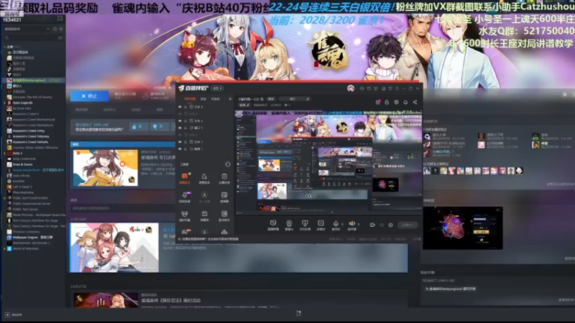Click the recent-activity clock icon in library header

click(x=55, y=29)
